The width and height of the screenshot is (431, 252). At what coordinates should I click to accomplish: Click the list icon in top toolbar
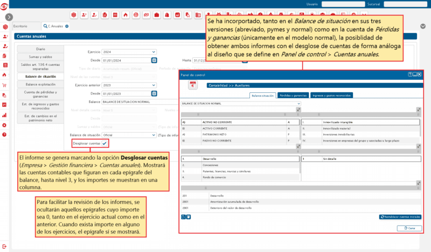(x=115, y=15)
